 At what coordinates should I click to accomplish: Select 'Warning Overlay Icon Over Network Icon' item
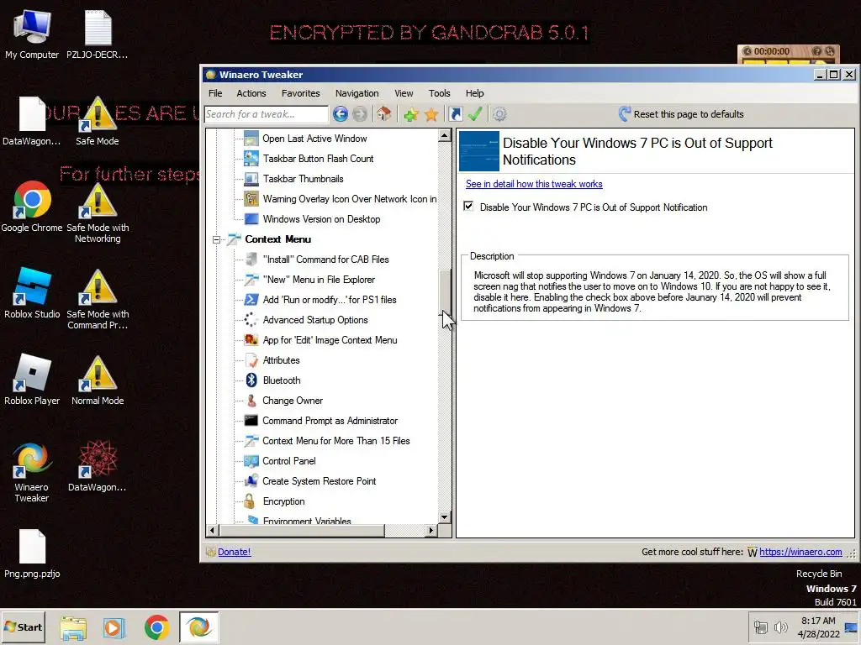point(350,199)
